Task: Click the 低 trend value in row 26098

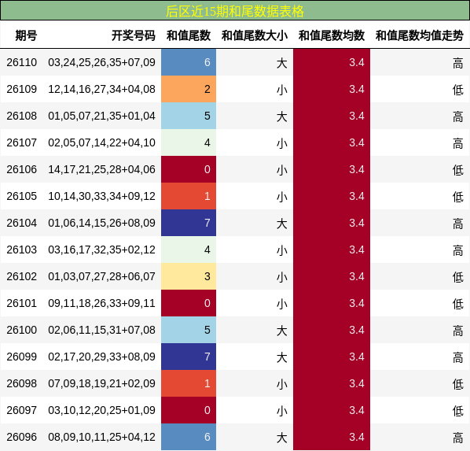Action: click(x=458, y=384)
